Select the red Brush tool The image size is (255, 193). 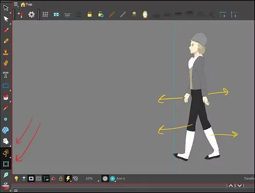click(6, 31)
